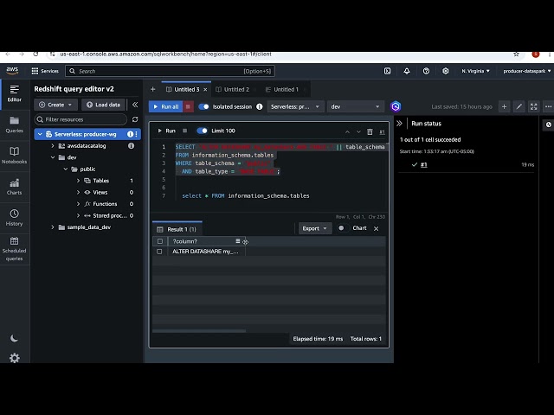Open the Queries sidebar section
The width and height of the screenshot is (554, 415).
[15, 124]
